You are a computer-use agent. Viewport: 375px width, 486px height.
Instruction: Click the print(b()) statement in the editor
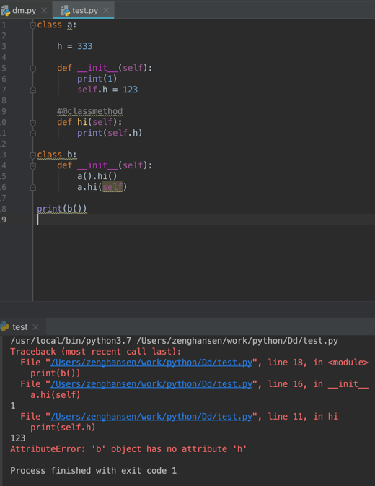pos(62,209)
